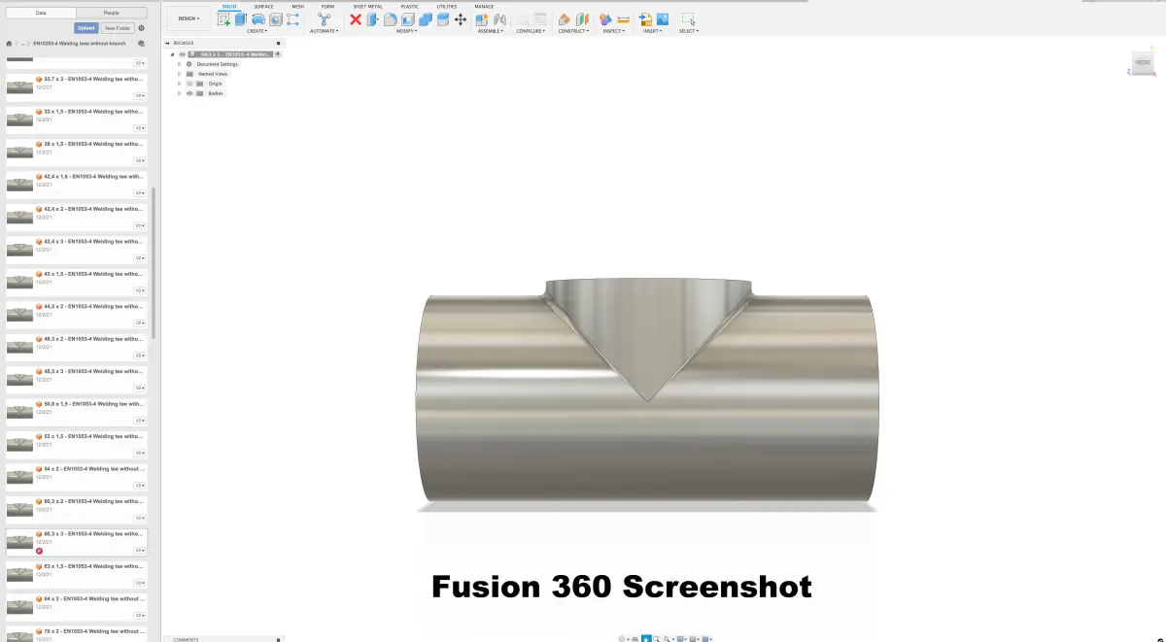Screen dimensions: 1166x642
Task: Toggle visibility eye of root component
Action: (182, 54)
